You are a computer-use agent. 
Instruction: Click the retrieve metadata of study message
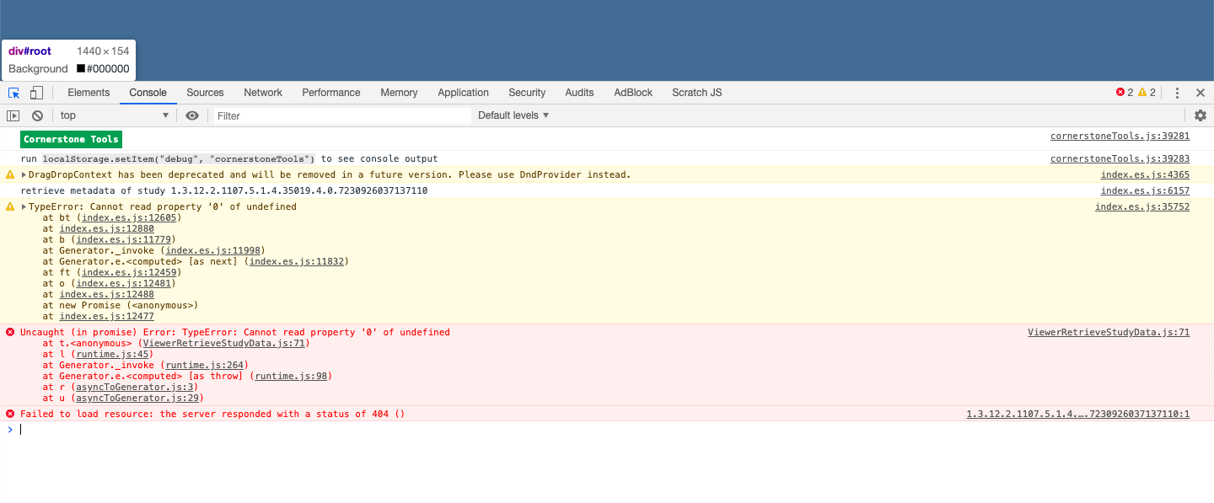(x=224, y=191)
